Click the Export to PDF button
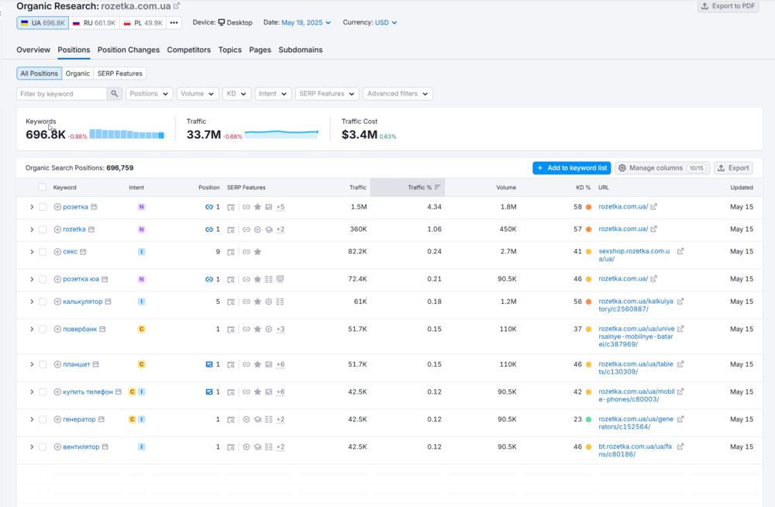 click(728, 6)
